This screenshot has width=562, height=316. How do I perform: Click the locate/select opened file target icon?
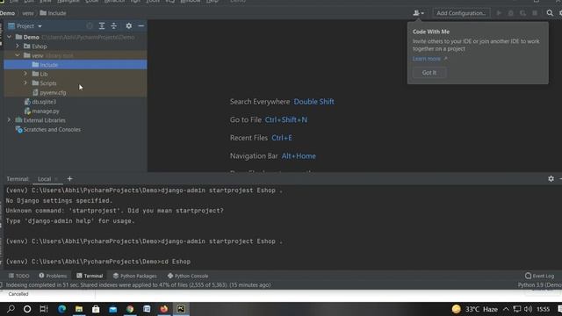(x=90, y=26)
